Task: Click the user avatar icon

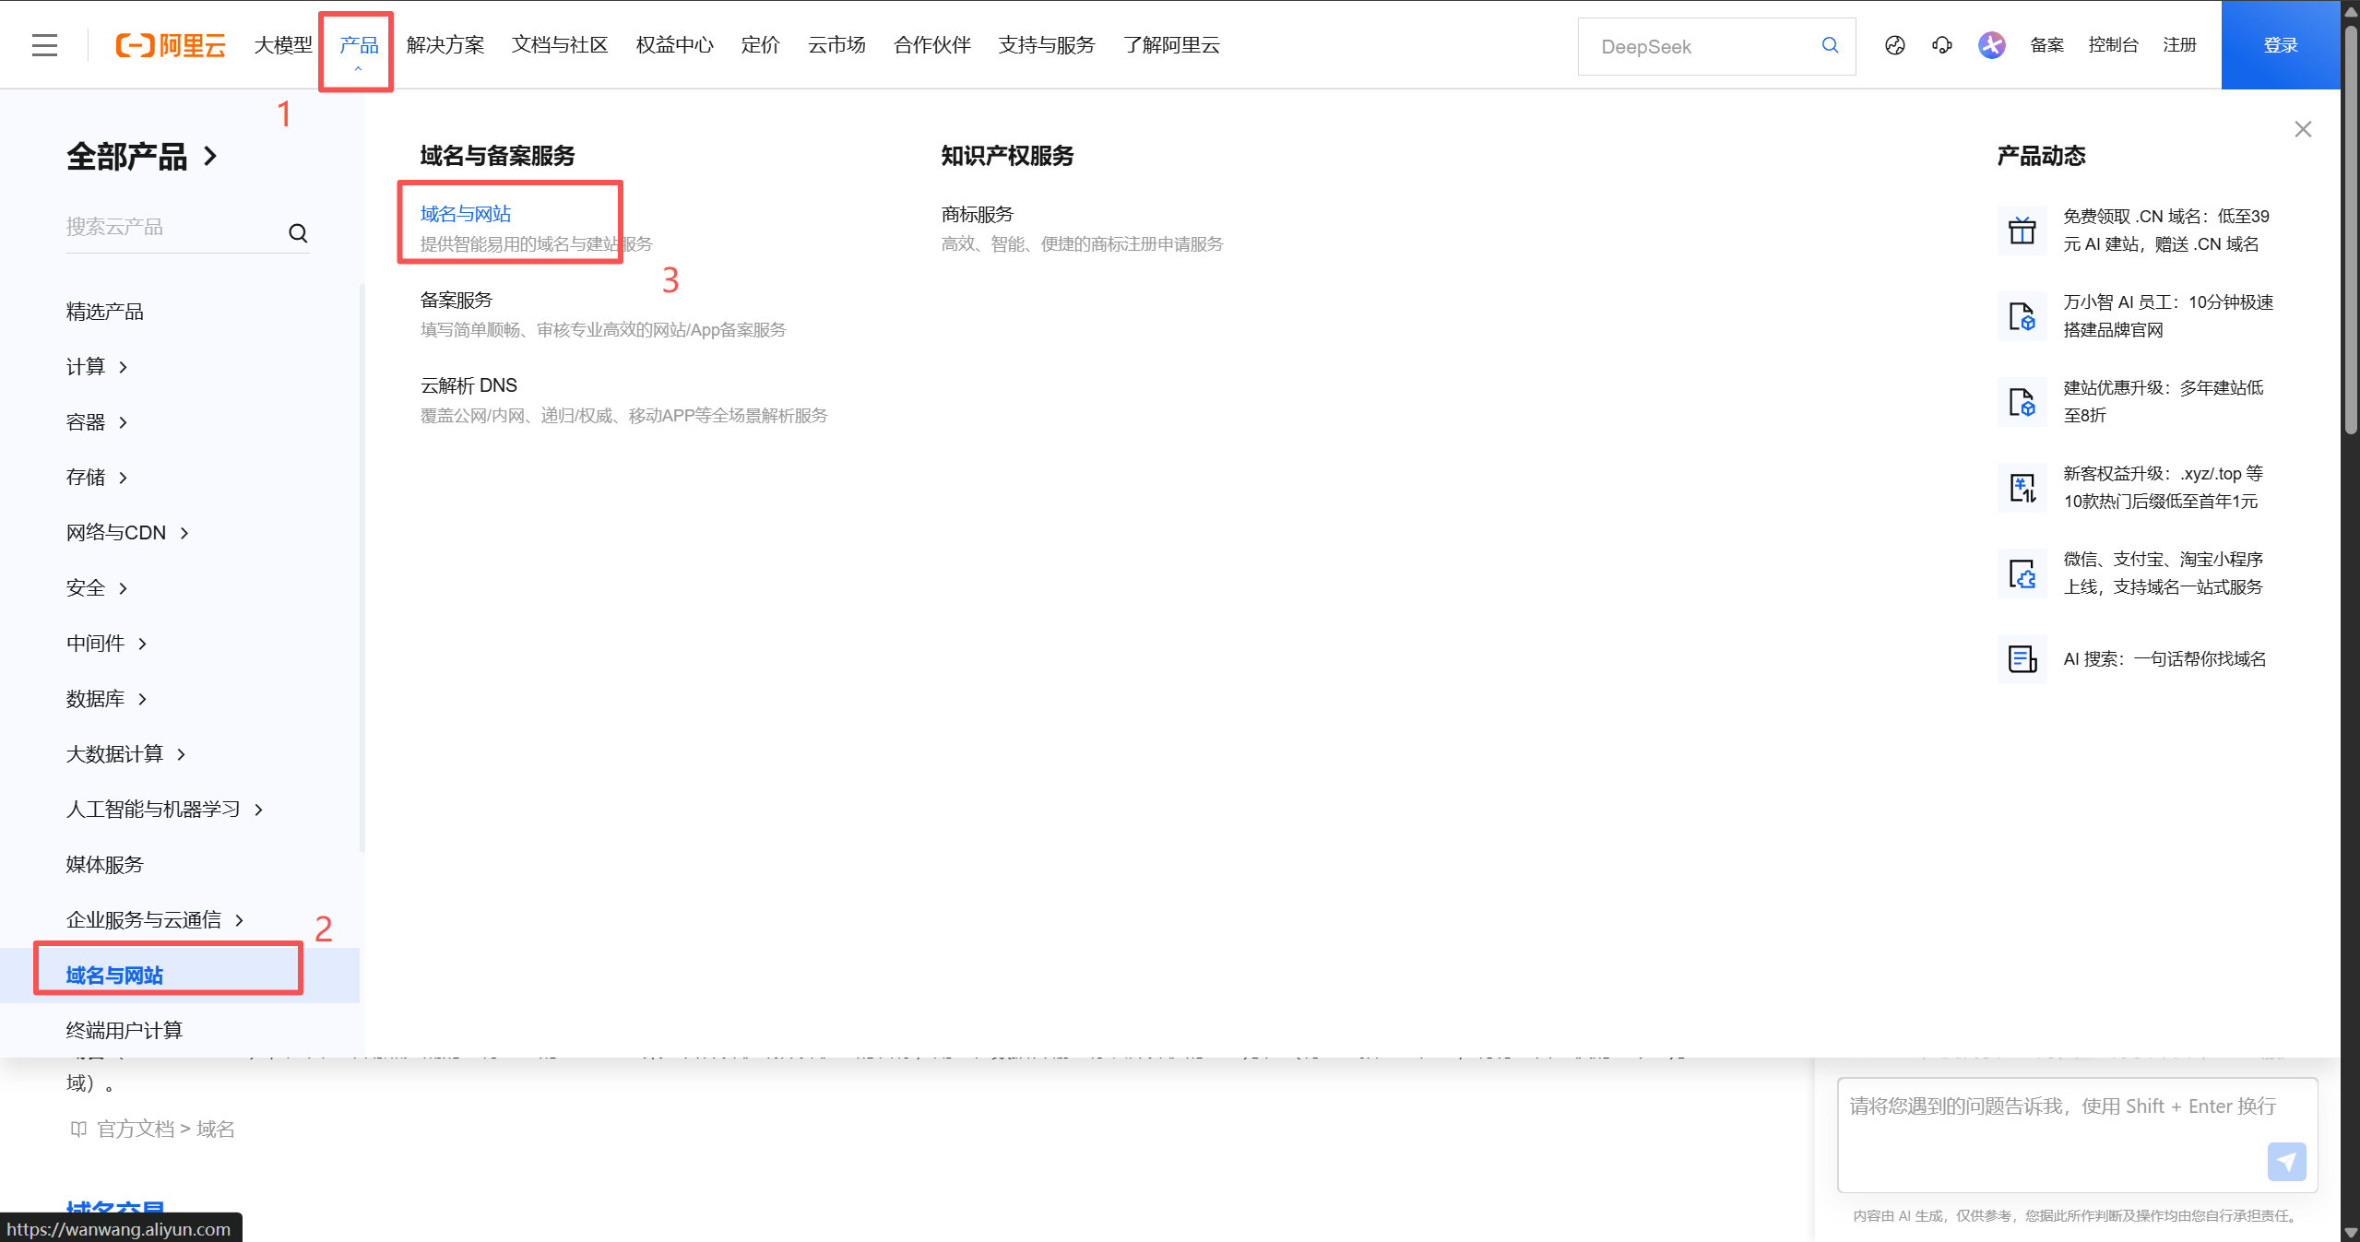Action: [x=1990, y=44]
